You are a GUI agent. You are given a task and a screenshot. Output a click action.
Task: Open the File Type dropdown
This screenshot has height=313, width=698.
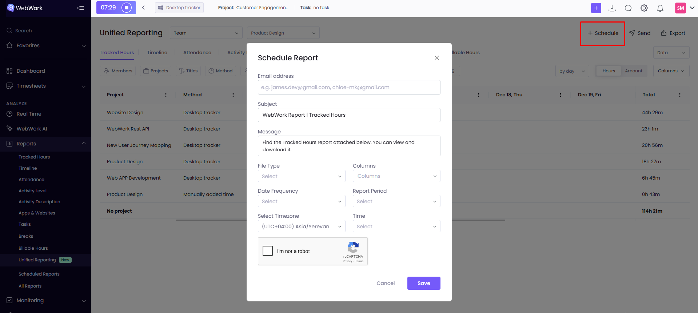(x=301, y=176)
